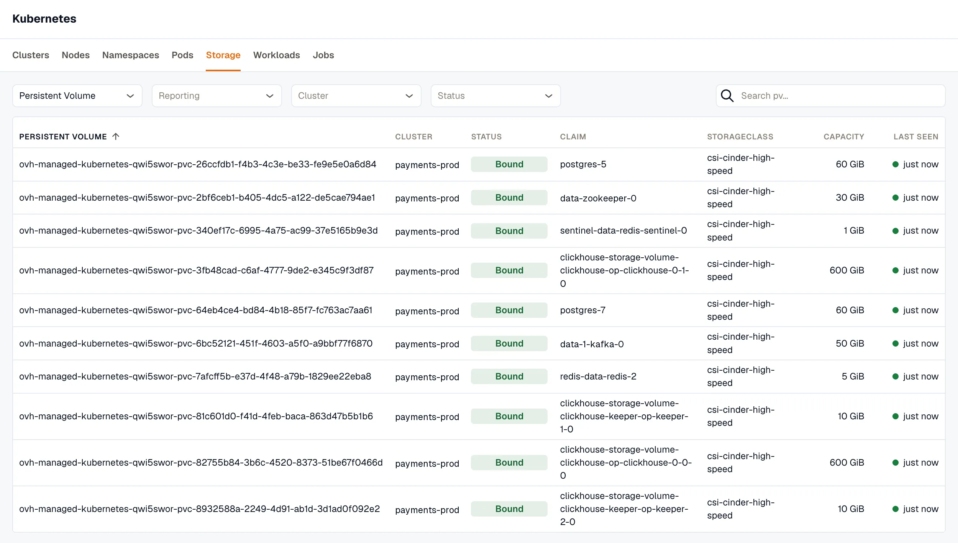Open the Cluster filter dropdown
This screenshot has width=958, height=543.
356,96
